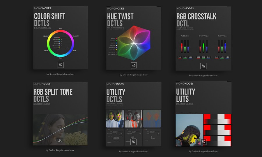Open author link below Color Shift DCTLs
This screenshot has height=157, width=262.
(x=60, y=74)
